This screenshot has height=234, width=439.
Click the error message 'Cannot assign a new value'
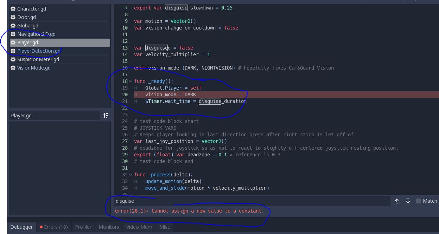pos(189,211)
